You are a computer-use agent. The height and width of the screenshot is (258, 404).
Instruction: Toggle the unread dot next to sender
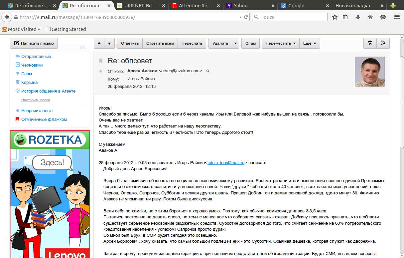pos(101,71)
